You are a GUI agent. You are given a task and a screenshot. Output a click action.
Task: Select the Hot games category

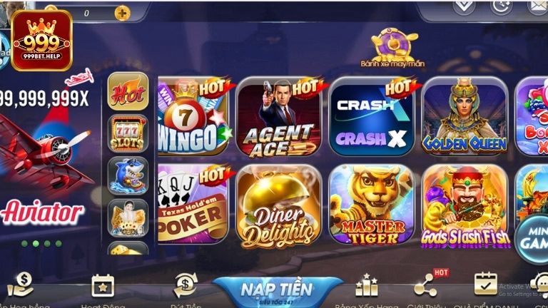[128, 91]
